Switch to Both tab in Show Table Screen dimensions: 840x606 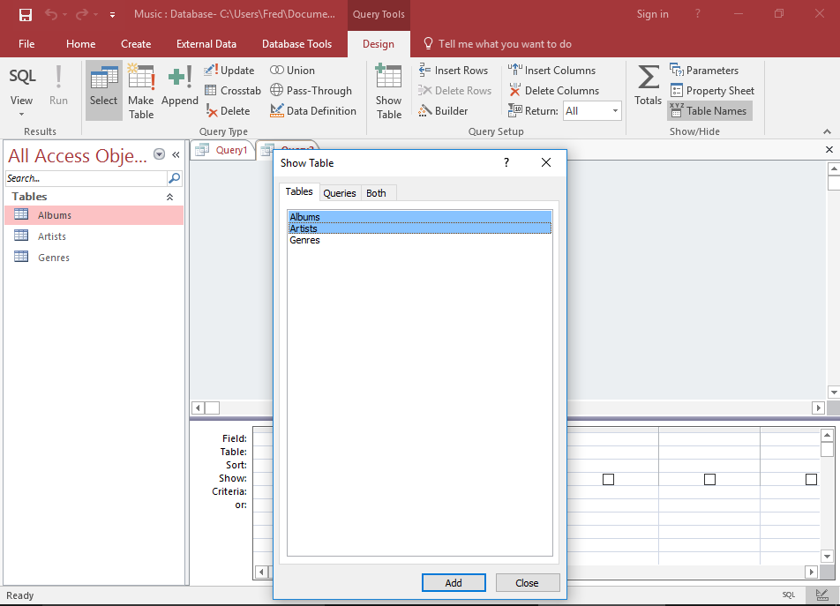click(376, 192)
